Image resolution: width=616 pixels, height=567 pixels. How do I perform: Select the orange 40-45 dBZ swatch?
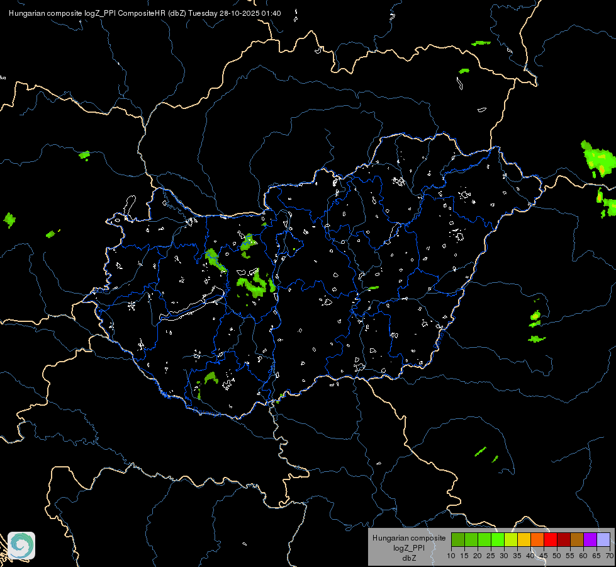click(537, 539)
